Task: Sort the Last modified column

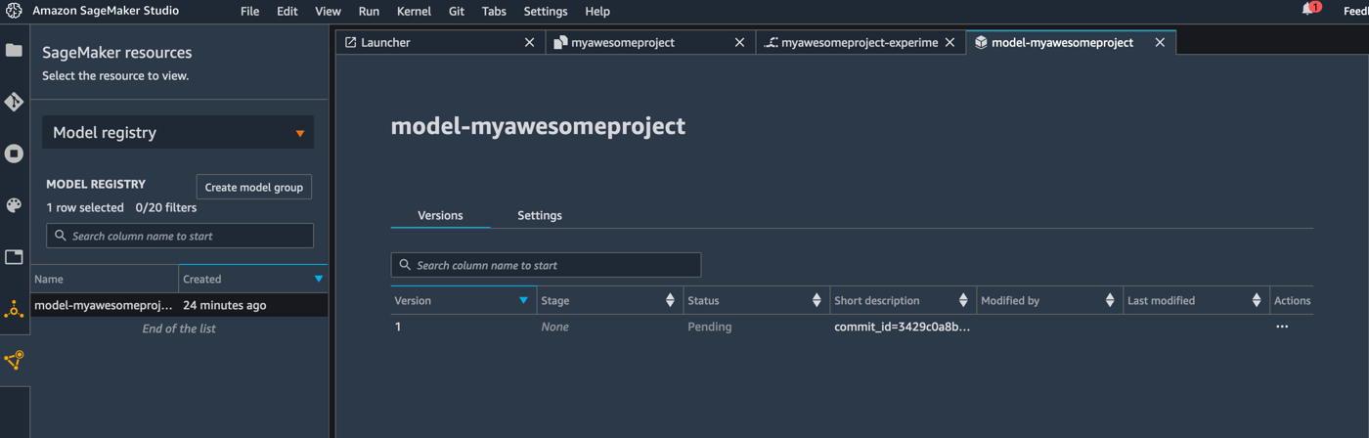Action: (1257, 300)
